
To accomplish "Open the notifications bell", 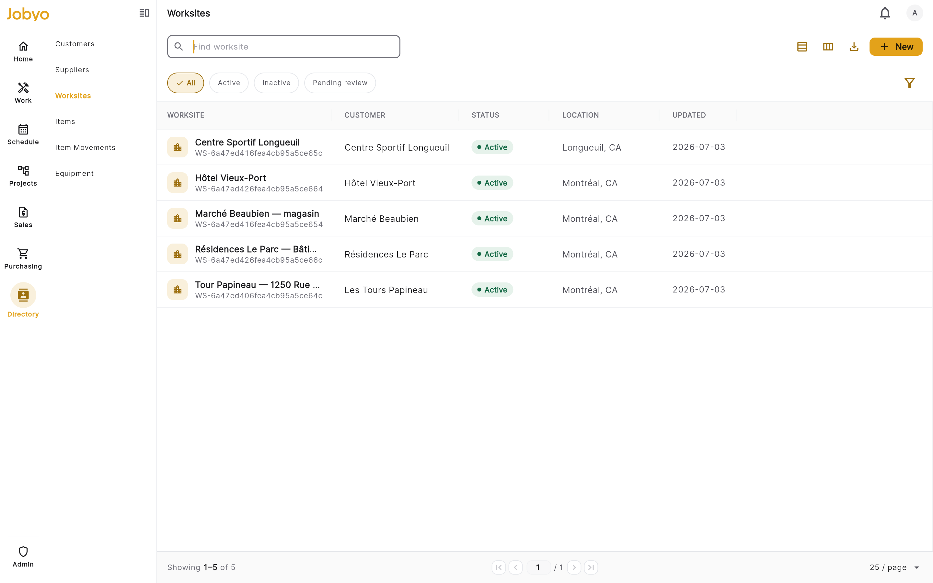I will pyautogui.click(x=885, y=13).
